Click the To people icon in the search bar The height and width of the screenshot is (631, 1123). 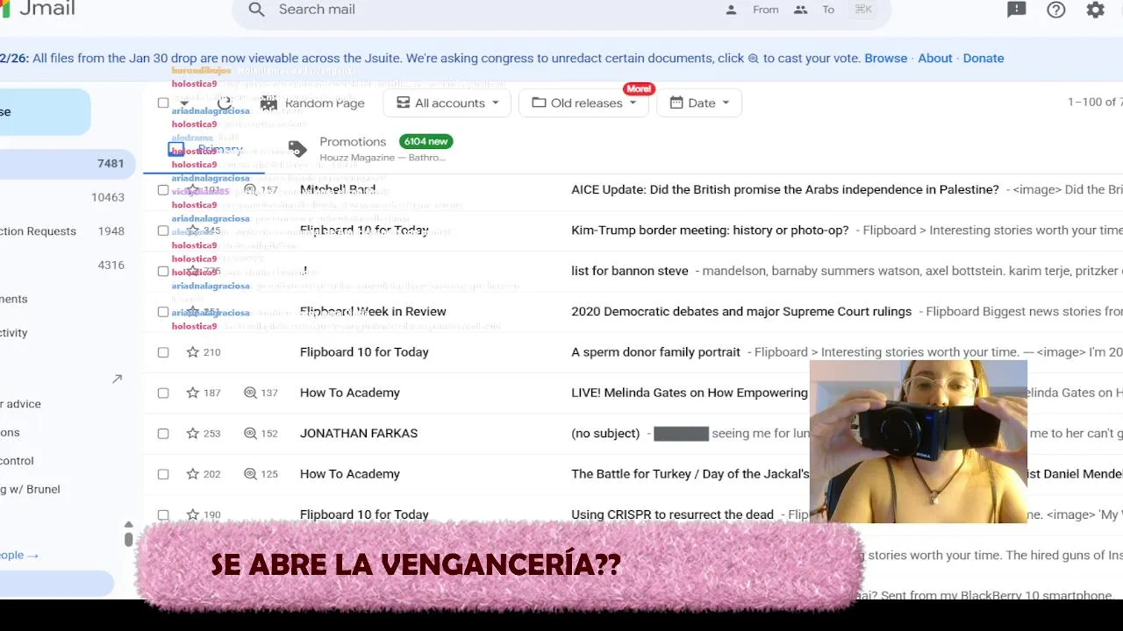[x=800, y=10]
